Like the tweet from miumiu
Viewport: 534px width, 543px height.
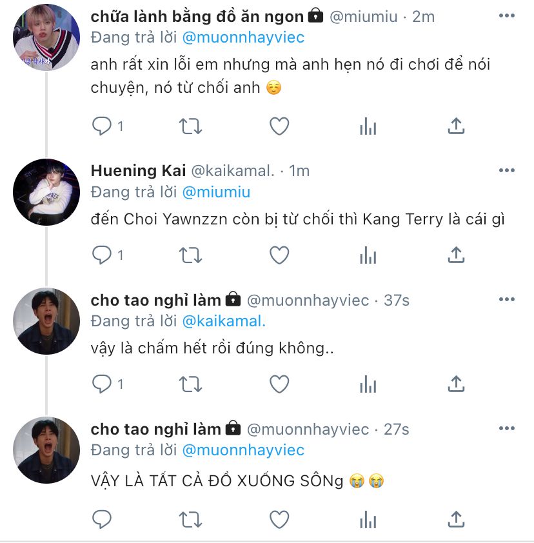[x=279, y=126]
